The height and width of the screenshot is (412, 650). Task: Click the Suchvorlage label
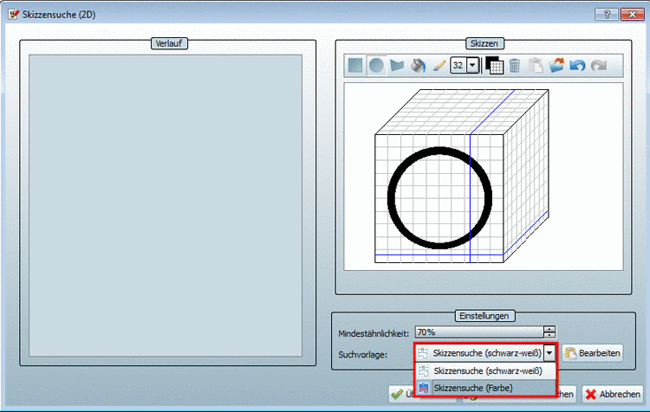[363, 355]
